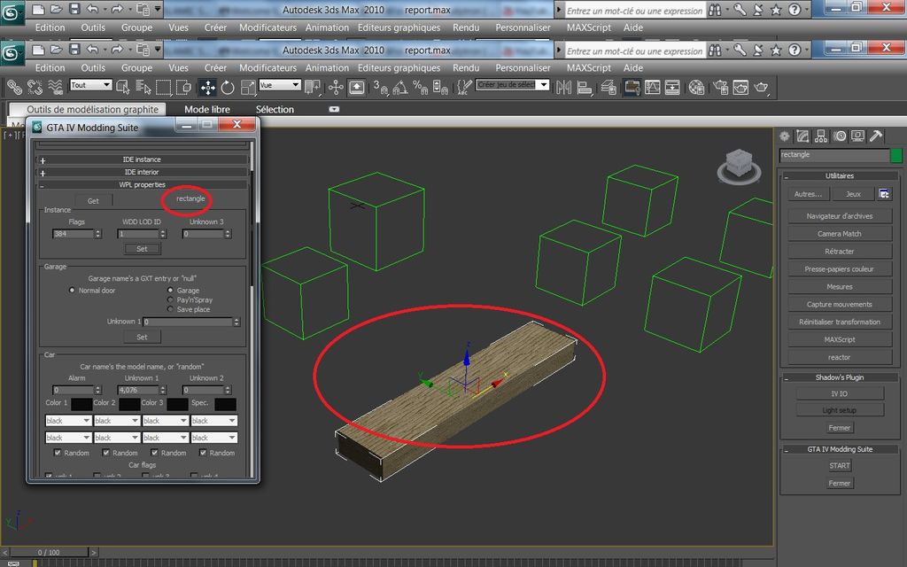907x567 pixels.
Task: Click the Color 3 black swatch
Action: (x=177, y=404)
